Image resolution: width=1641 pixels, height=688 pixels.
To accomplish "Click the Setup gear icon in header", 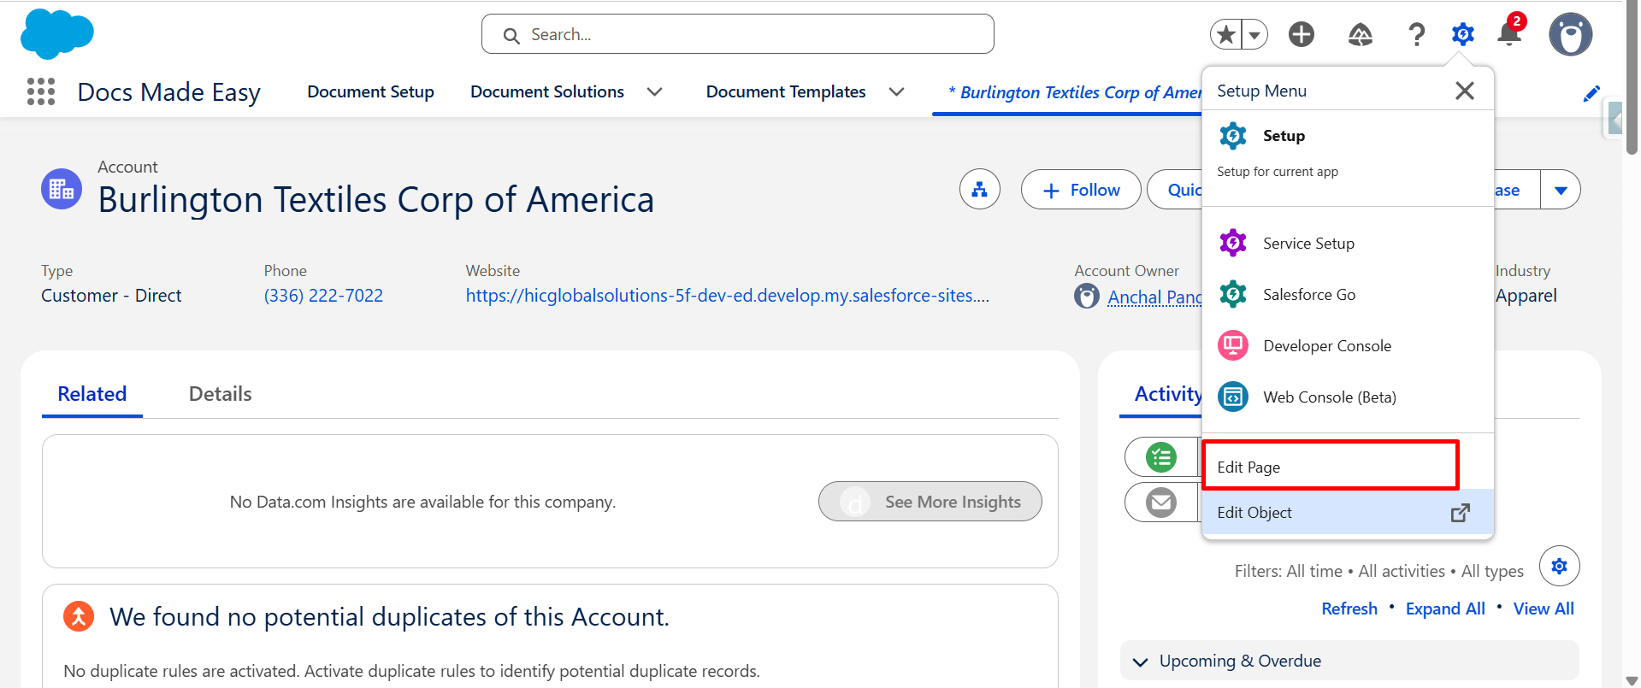I will click(1463, 34).
